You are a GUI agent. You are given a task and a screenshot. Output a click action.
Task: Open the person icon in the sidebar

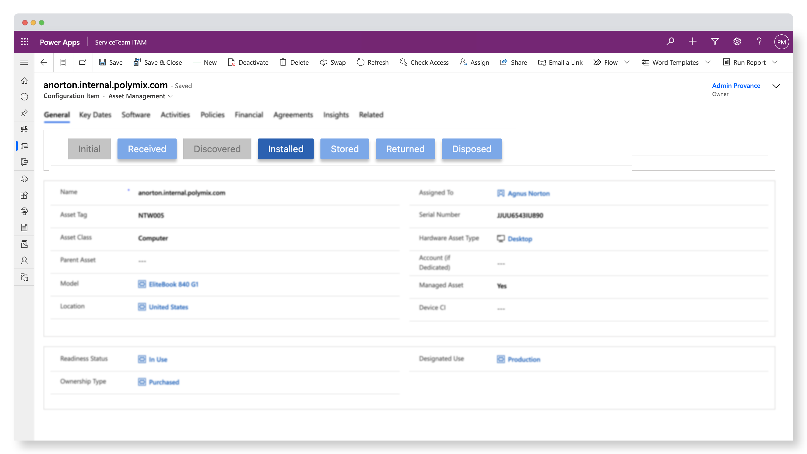(24, 260)
